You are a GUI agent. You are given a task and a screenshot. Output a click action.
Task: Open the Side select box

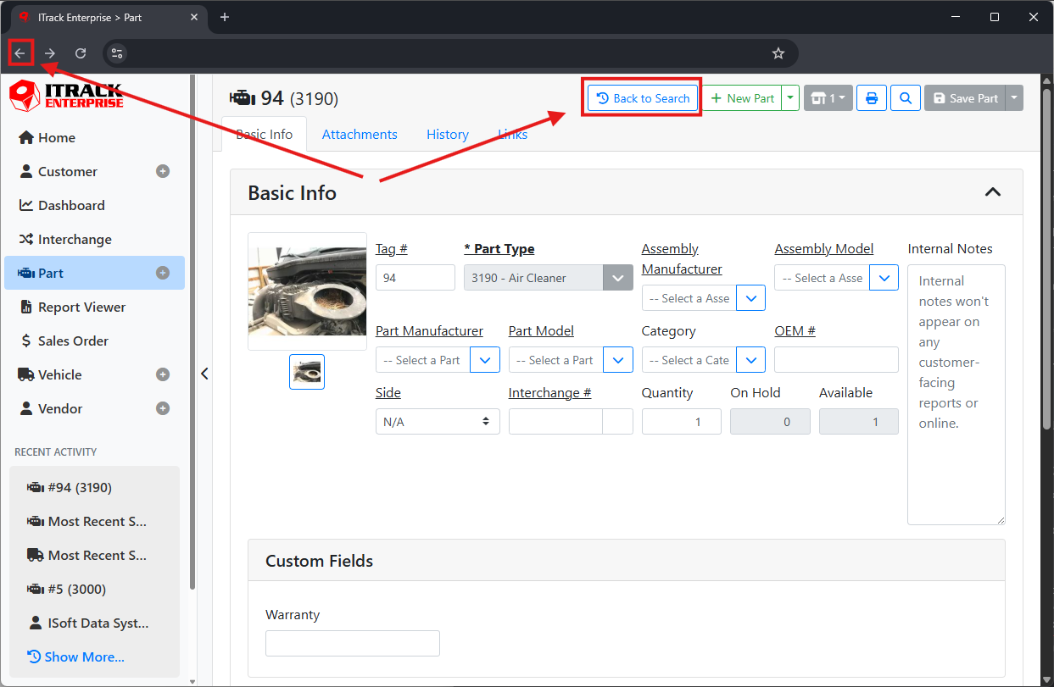tap(437, 421)
